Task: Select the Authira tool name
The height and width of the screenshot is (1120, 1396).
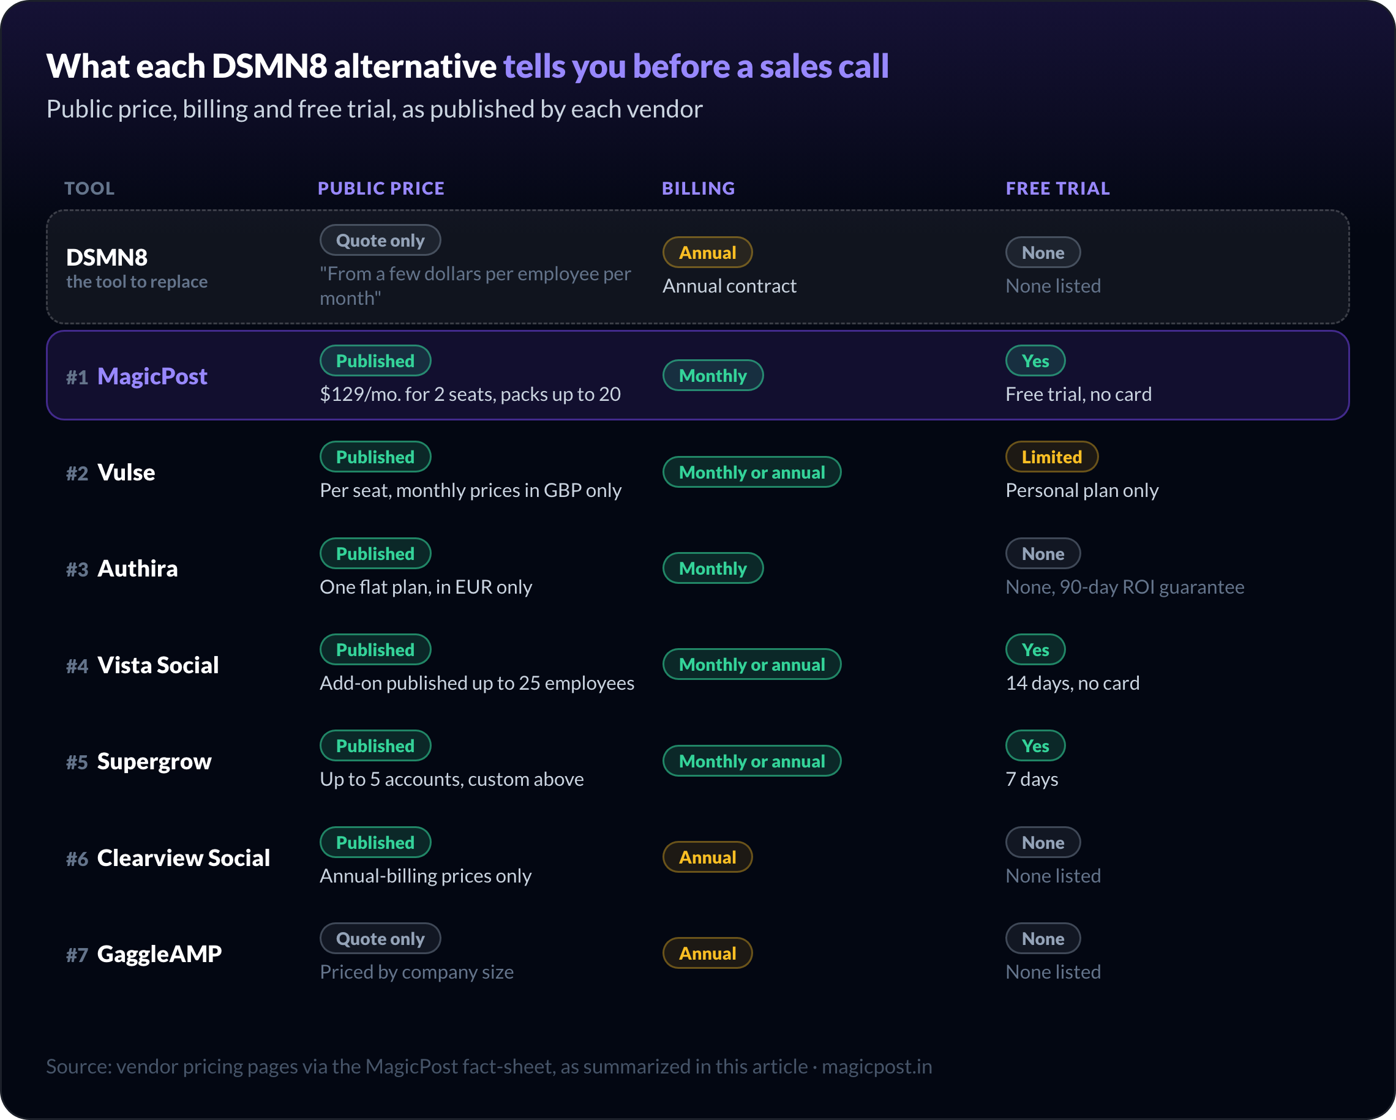Action: tap(137, 569)
